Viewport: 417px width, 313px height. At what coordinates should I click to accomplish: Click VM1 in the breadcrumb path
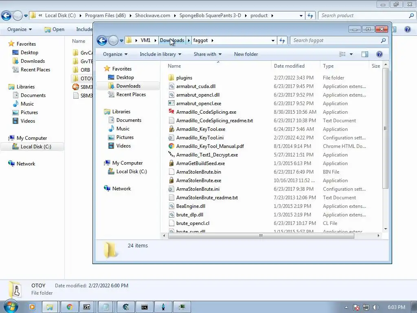[145, 40]
